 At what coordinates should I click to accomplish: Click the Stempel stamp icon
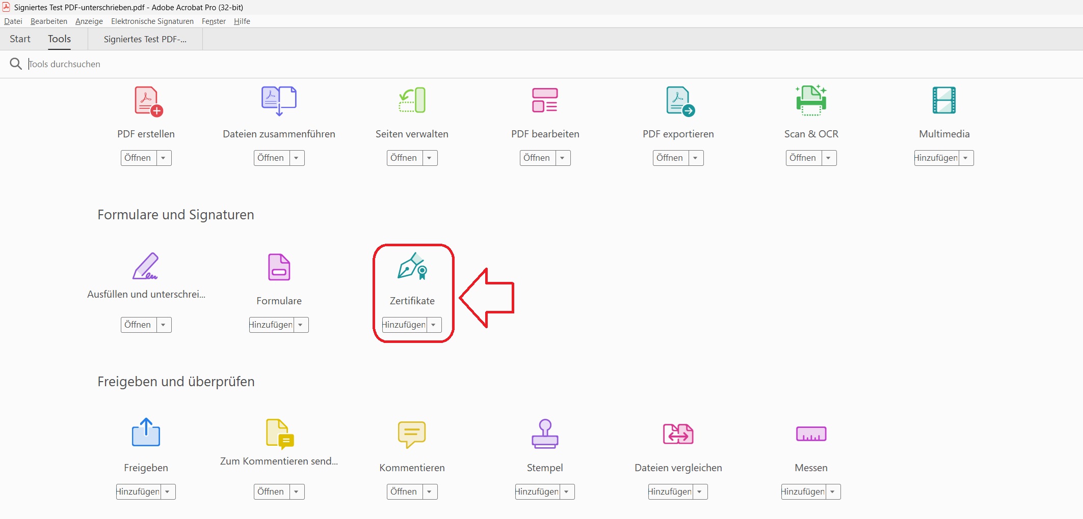click(545, 434)
